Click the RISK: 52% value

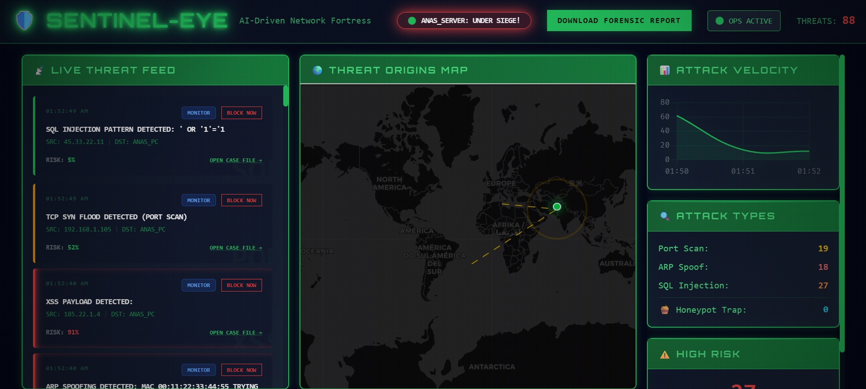click(73, 247)
